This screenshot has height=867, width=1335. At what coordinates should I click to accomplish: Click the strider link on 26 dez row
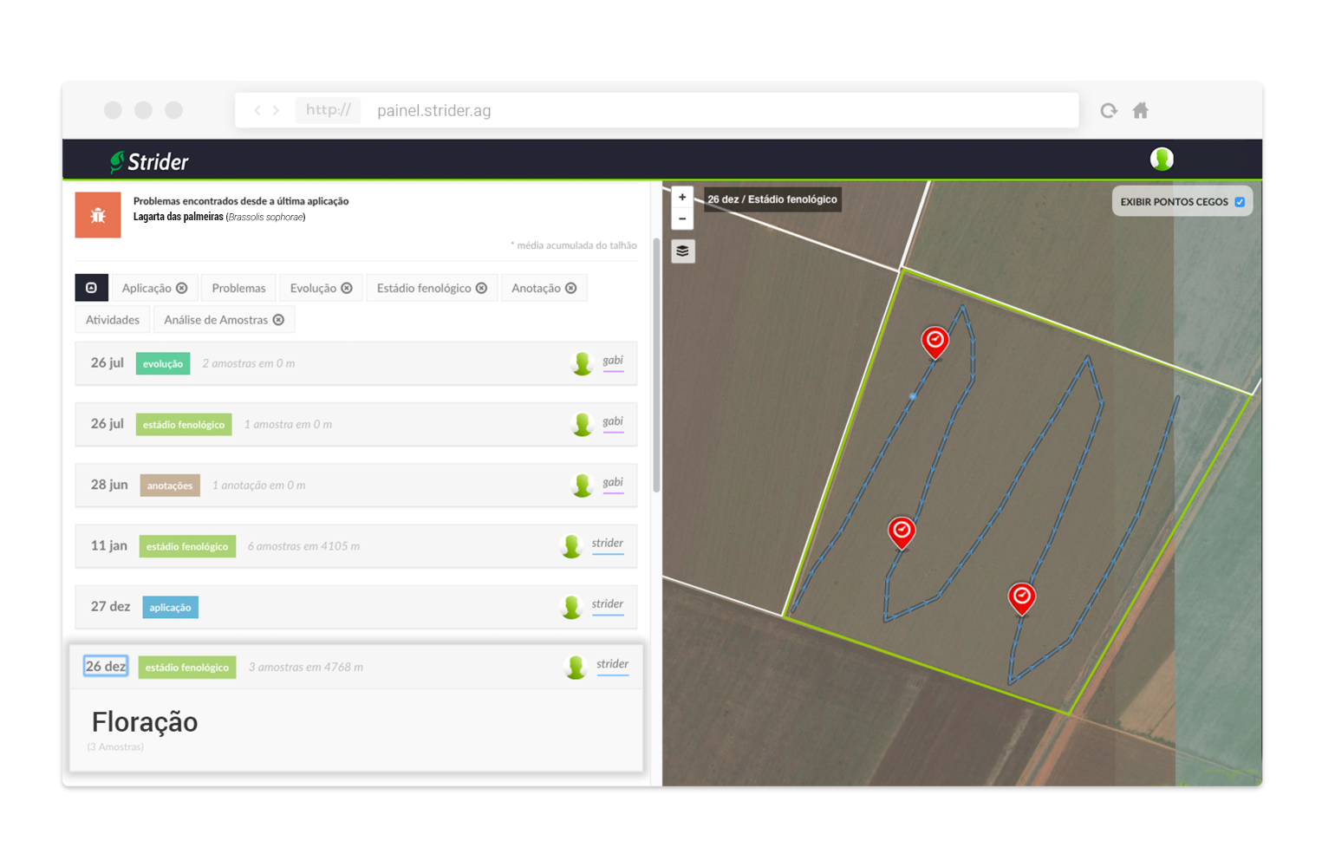[613, 664]
